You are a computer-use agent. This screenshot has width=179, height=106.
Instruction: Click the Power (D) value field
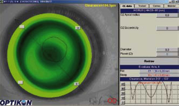[167, 54]
